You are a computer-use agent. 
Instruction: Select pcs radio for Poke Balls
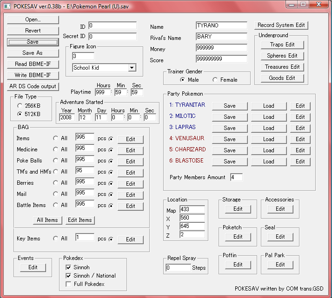click(x=111, y=161)
